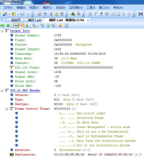This screenshot has height=157, width=144.
Task: Click the Summary sigma icon
Action: tap(113, 14)
